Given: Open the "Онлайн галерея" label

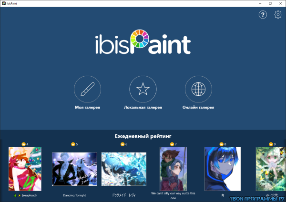Looking at the screenshot, I should pyautogui.click(x=198, y=107).
